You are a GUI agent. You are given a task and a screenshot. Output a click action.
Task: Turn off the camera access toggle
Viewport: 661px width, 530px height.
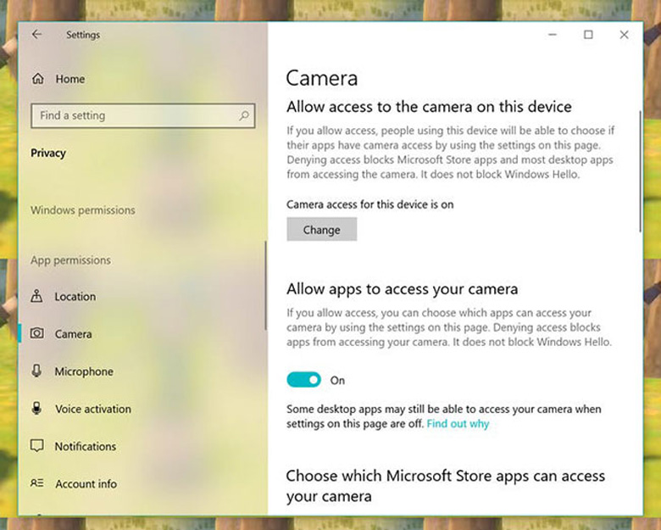click(x=303, y=380)
